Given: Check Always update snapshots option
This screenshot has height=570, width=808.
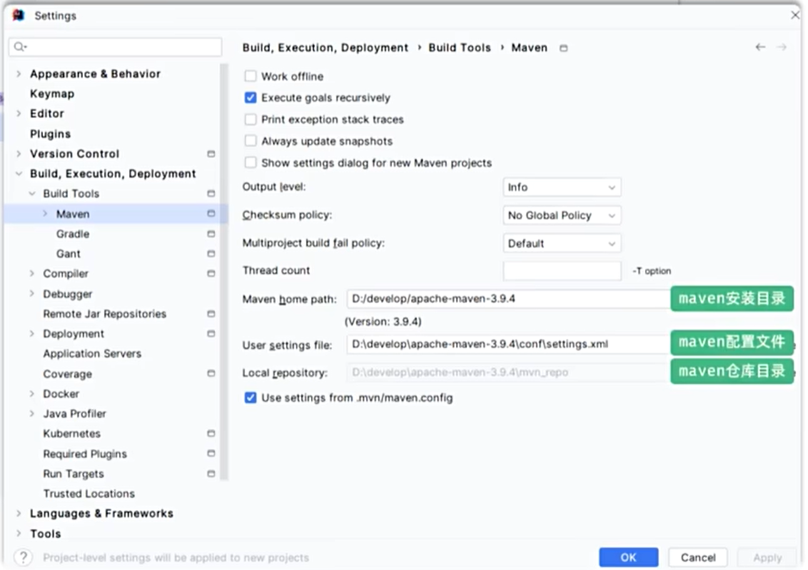Looking at the screenshot, I should tap(251, 141).
